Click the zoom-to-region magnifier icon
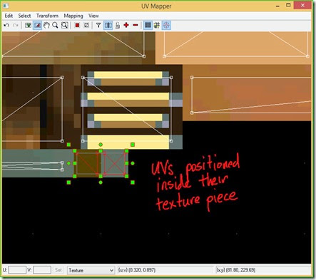This screenshot has height=280, width=316. [65, 25]
